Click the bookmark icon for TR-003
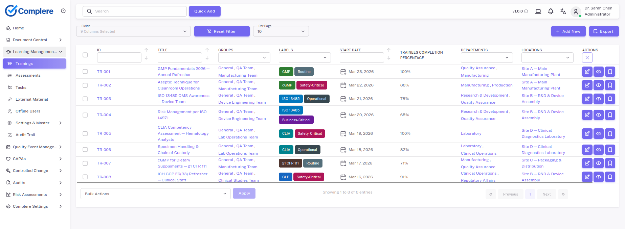 tap(610, 99)
